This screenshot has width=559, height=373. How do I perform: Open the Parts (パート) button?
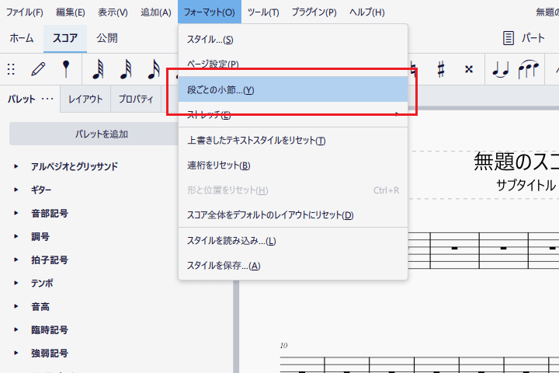[x=524, y=37]
